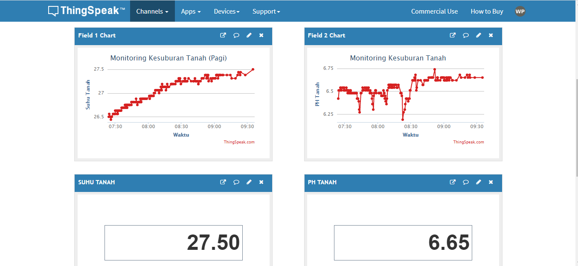
Task: Open the How to Buy link
Action: point(487,11)
